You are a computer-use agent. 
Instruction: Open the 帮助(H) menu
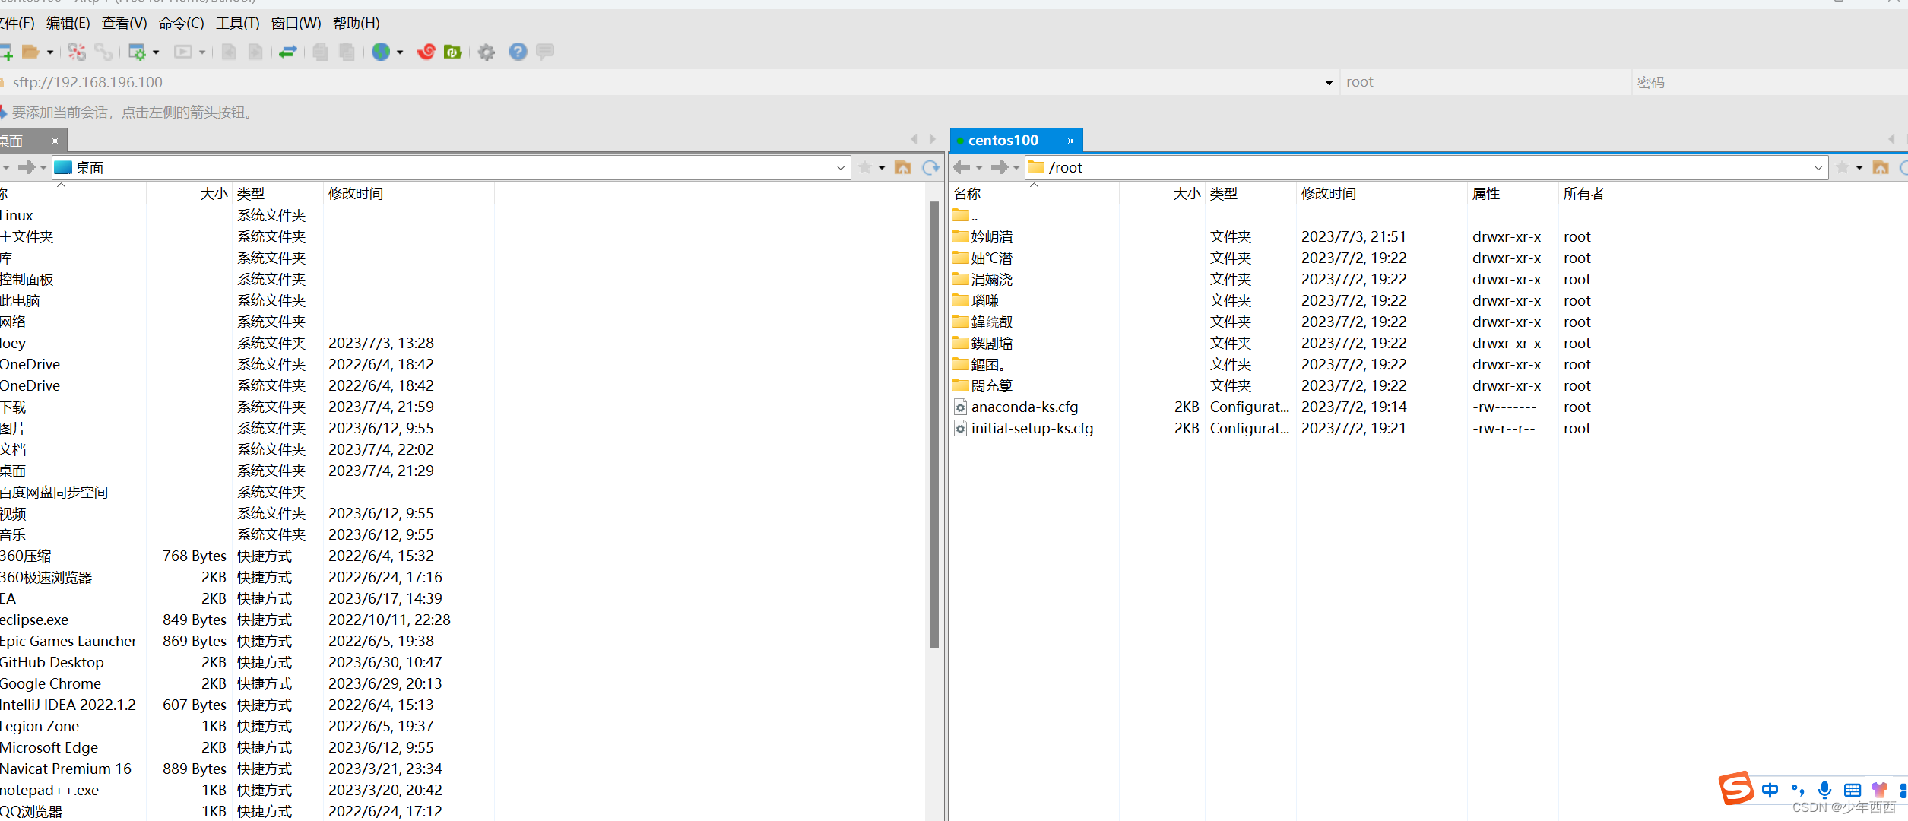[x=357, y=24]
